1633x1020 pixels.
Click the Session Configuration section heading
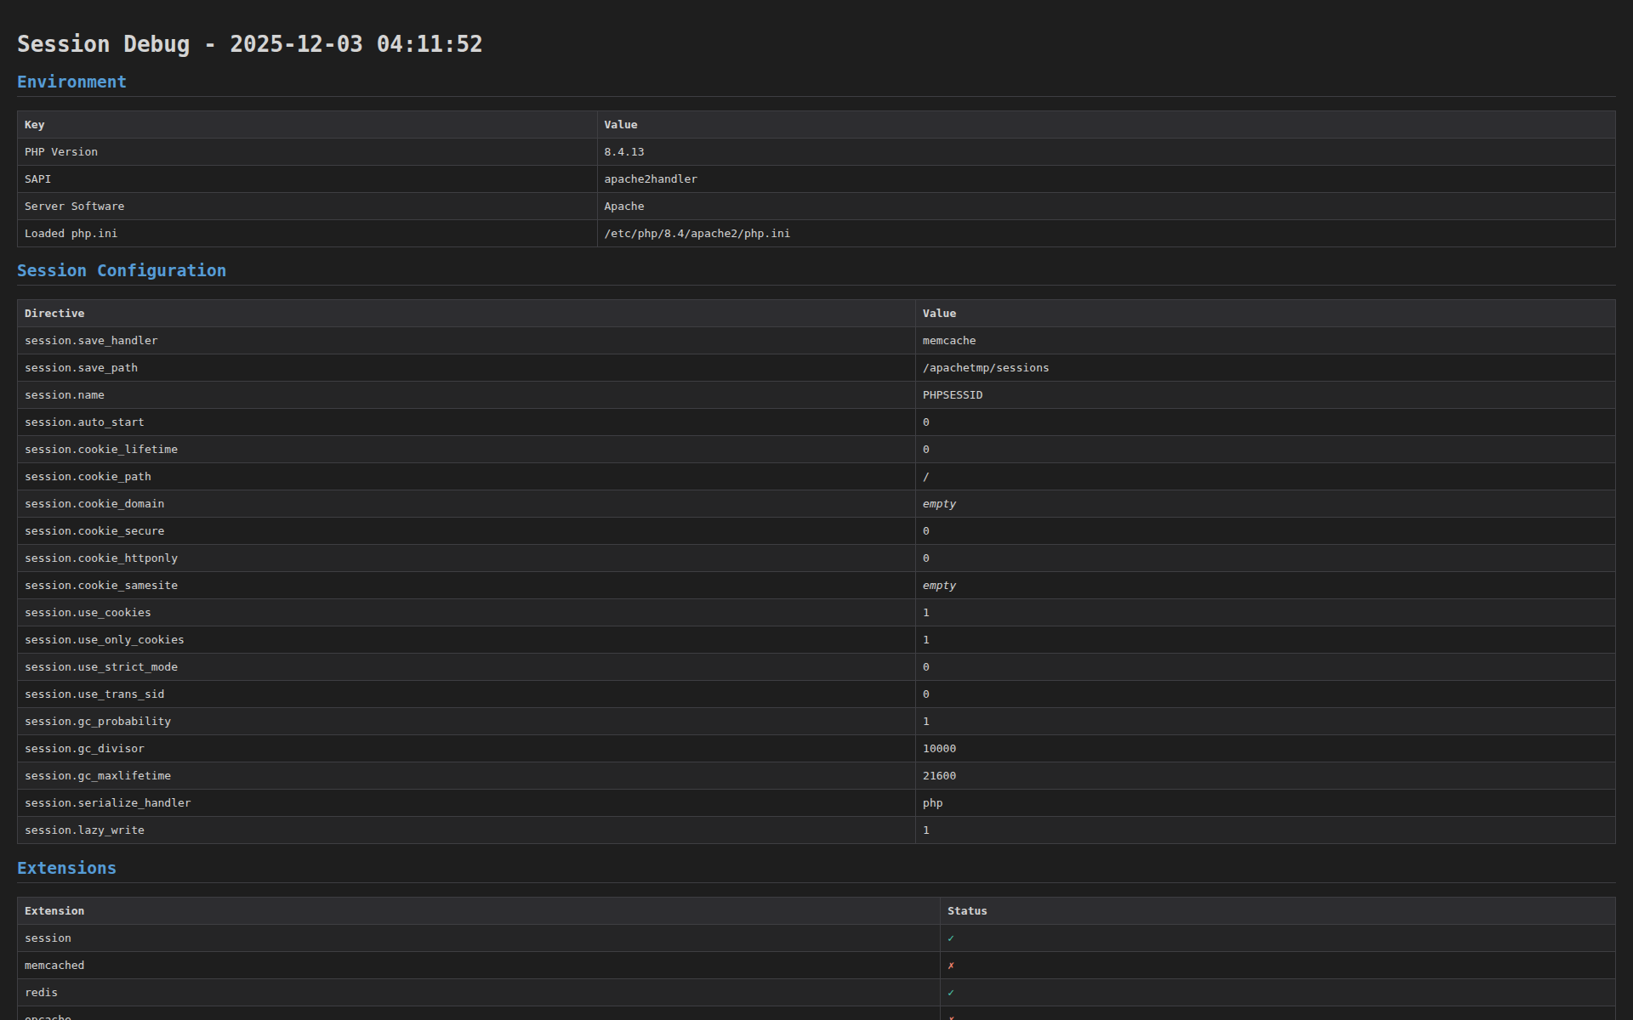pos(122,271)
